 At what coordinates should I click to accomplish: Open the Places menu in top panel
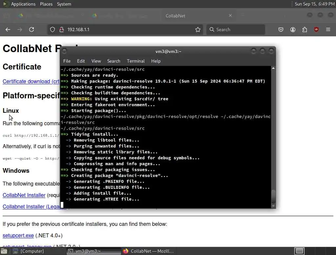click(46, 4)
